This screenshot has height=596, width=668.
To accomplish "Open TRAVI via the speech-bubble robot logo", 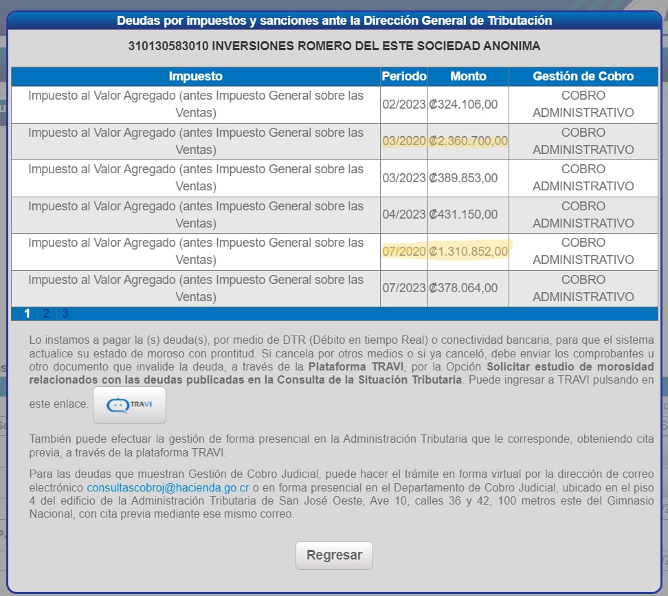I will pos(129,405).
